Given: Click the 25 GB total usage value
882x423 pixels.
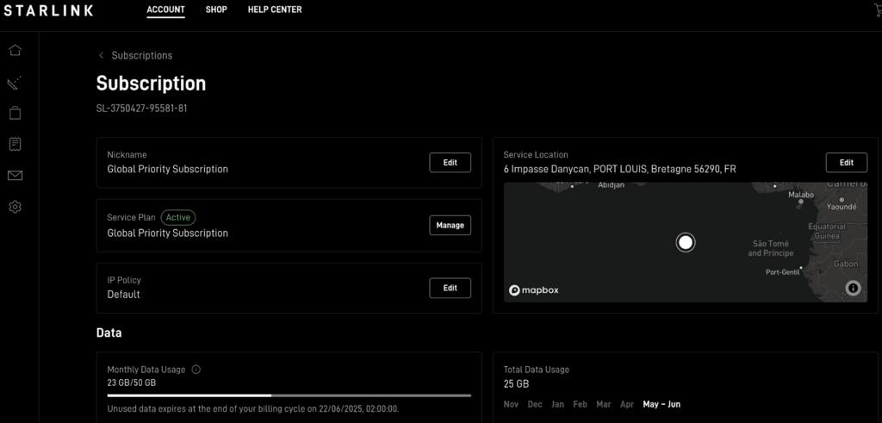Looking at the screenshot, I should click(516, 384).
